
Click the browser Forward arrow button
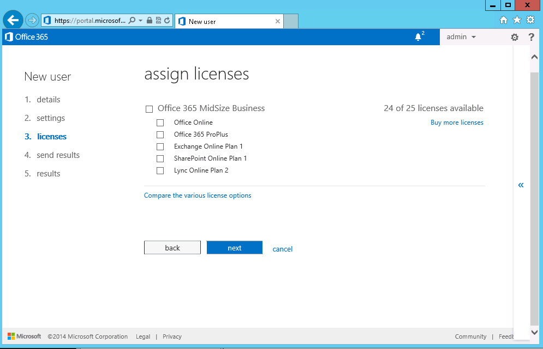(32, 20)
